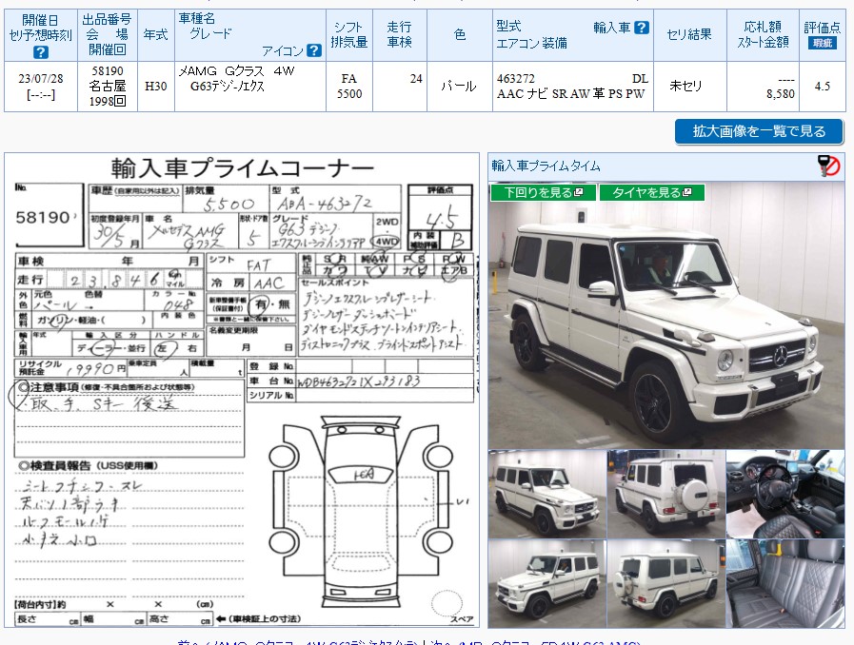Click the 463272 model code text

[x=515, y=79]
